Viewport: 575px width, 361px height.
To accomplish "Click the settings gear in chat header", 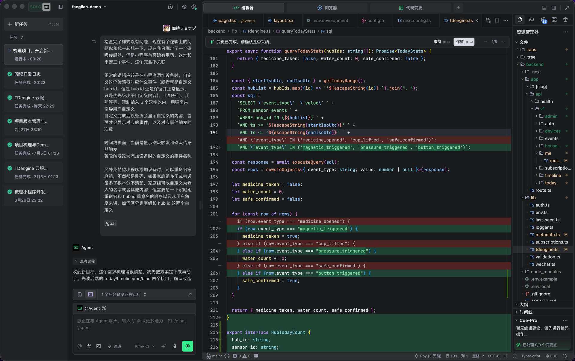I will point(184,7).
